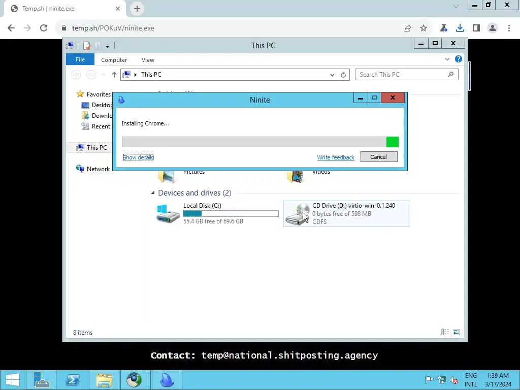Switch to Ninite in taskbar
The height and width of the screenshot is (390, 520).
point(167,380)
